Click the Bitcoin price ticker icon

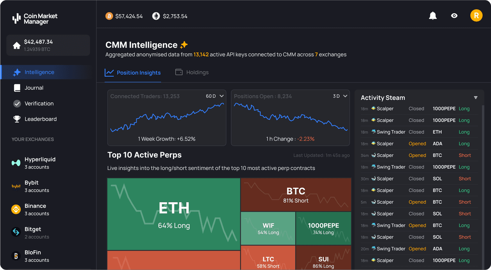coord(109,16)
